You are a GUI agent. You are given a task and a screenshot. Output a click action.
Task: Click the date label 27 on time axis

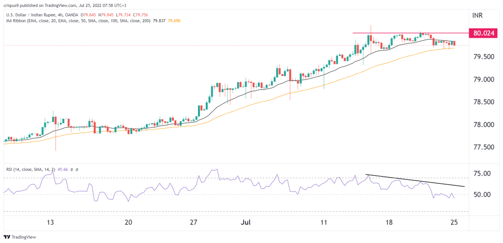pos(193,222)
